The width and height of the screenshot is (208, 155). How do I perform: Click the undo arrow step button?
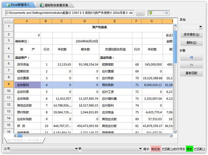click(x=191, y=58)
